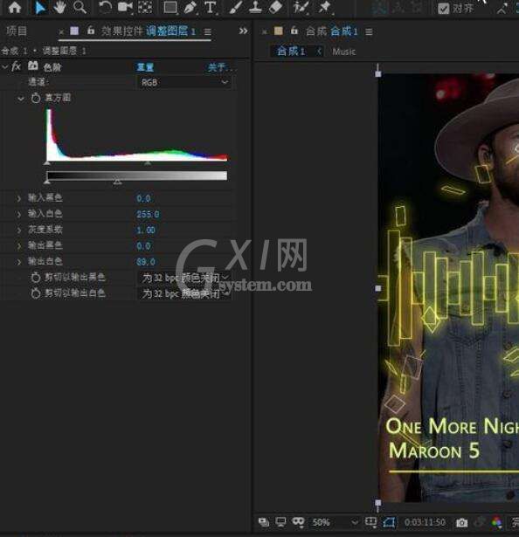
Task: Click the timecode 0:03:11:50
Action: [425, 522]
